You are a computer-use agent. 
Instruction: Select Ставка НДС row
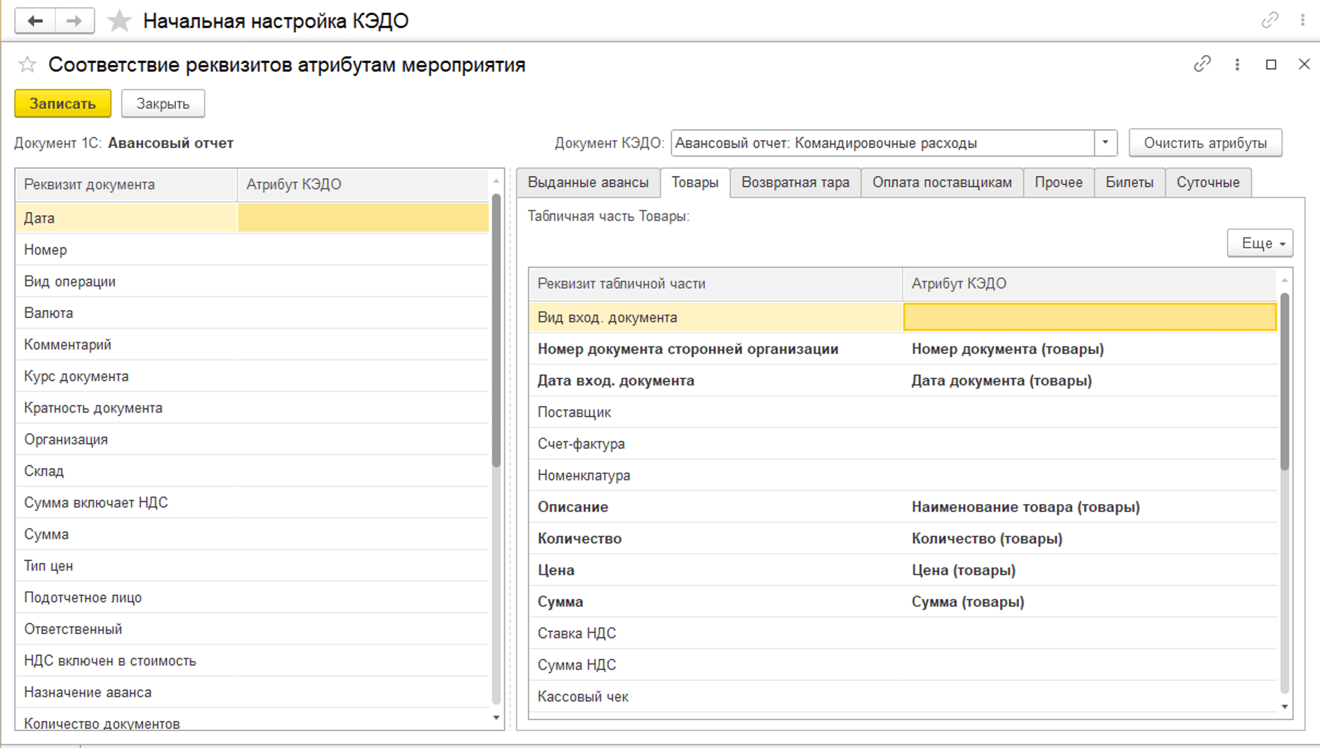(x=903, y=634)
